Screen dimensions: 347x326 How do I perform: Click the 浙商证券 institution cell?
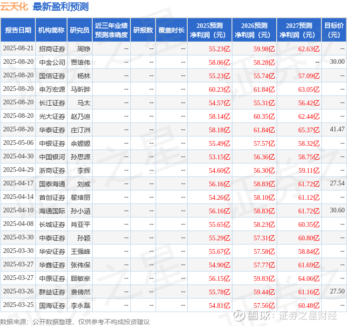[x=52, y=170]
